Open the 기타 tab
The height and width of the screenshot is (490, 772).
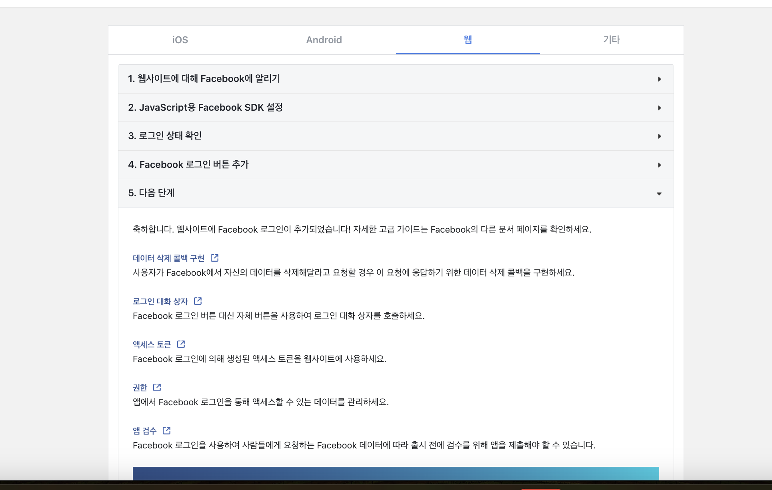click(611, 40)
